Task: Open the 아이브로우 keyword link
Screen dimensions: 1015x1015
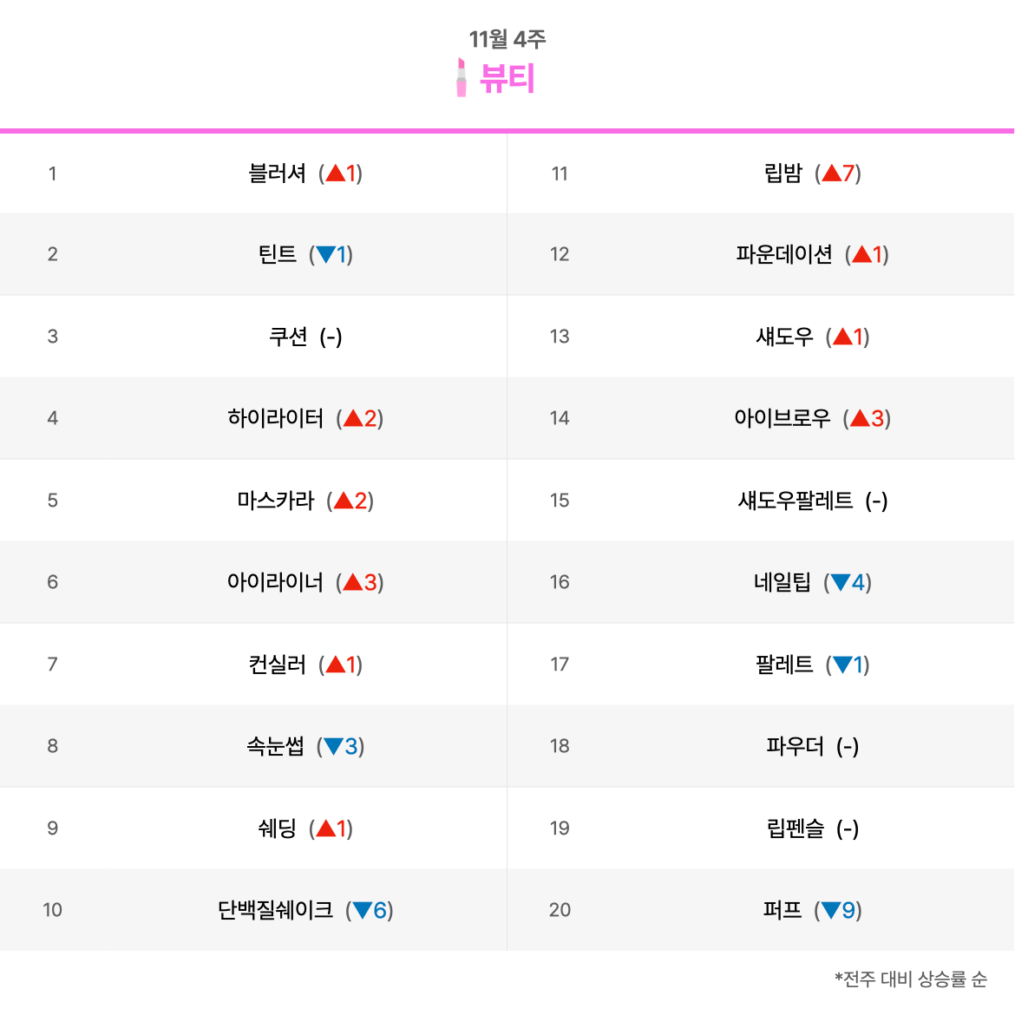Action: (782, 418)
